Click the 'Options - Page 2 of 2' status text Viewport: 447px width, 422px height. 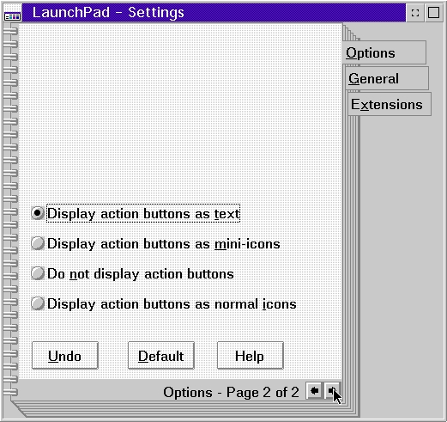click(x=231, y=392)
